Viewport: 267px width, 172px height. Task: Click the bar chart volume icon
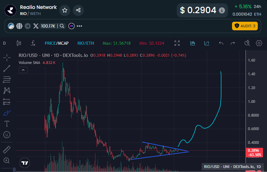(207, 43)
